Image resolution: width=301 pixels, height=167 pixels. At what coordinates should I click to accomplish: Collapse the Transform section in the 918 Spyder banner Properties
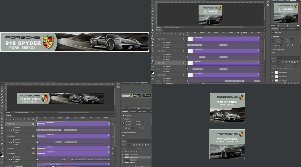122,119
